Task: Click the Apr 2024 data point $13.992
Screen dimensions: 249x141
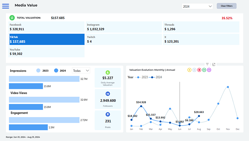Action: (x=161, y=121)
